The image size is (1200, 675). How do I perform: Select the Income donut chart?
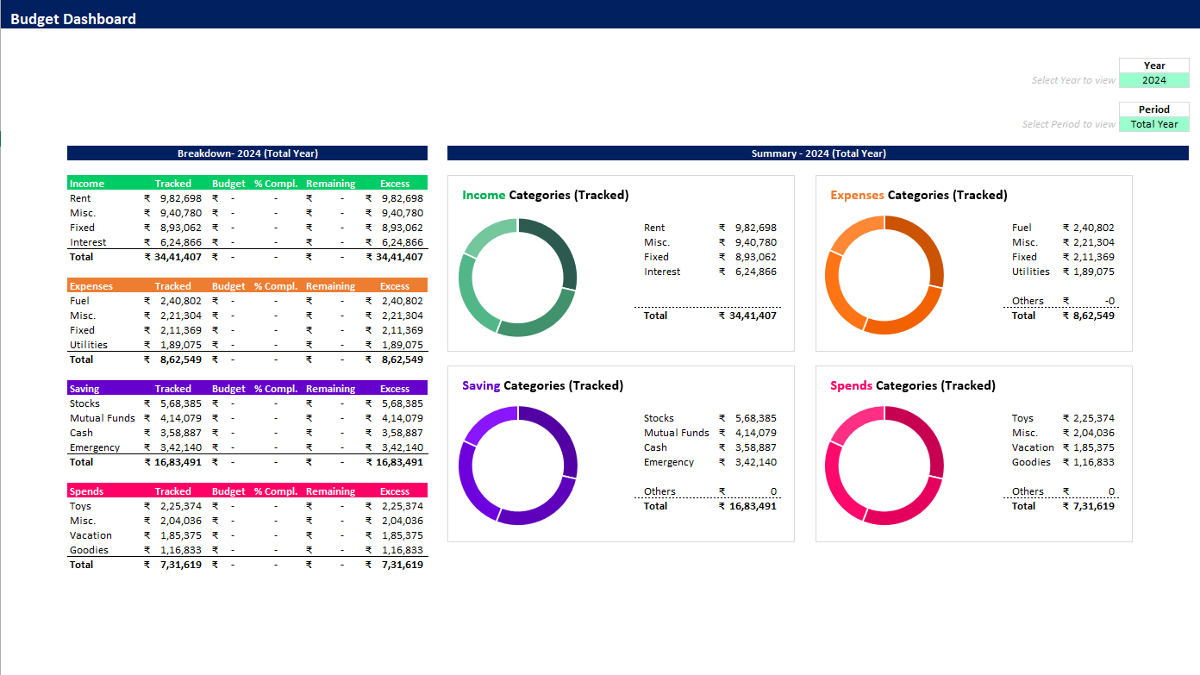(x=517, y=276)
